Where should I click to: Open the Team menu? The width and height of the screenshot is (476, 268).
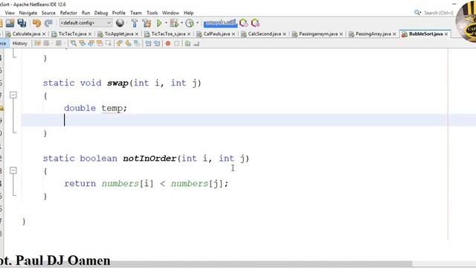(136, 13)
